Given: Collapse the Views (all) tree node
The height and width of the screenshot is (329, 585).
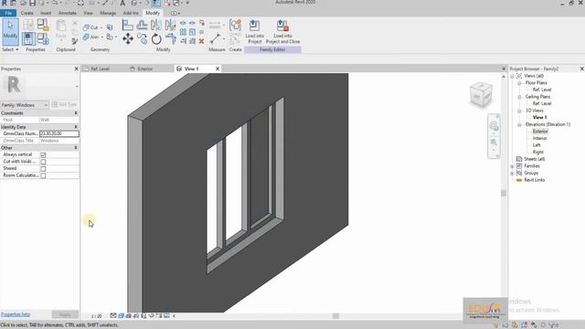Looking at the screenshot, I should 512,76.
